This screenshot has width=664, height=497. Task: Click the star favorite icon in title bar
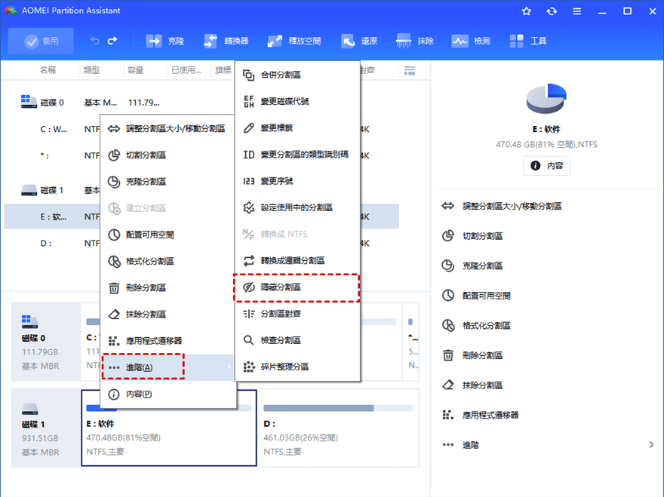[527, 11]
